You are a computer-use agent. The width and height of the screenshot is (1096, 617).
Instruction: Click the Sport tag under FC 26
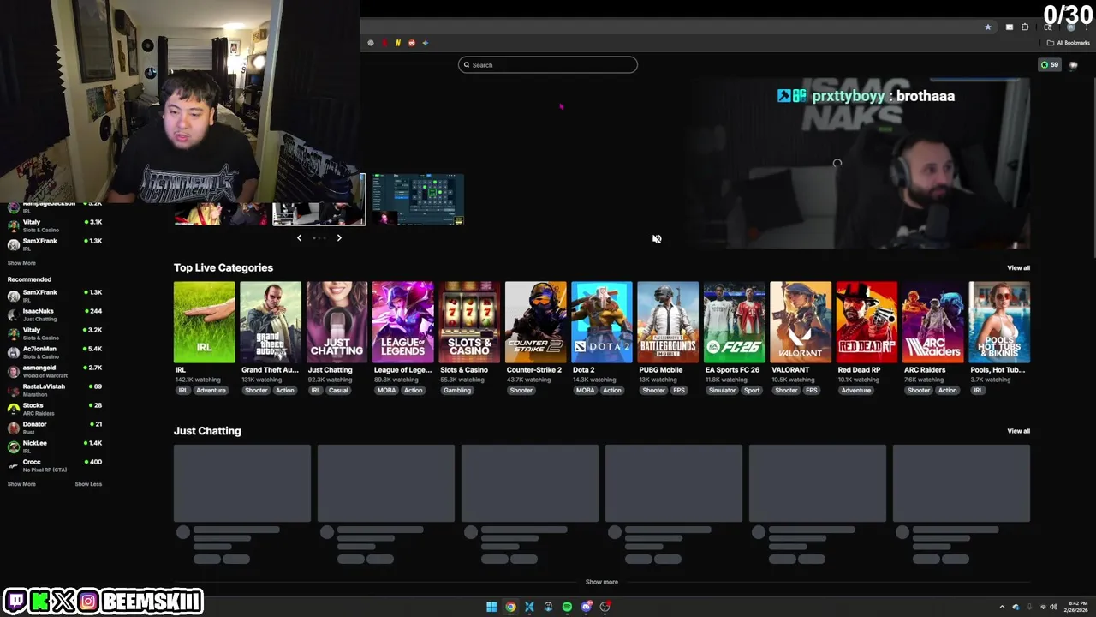tap(752, 391)
